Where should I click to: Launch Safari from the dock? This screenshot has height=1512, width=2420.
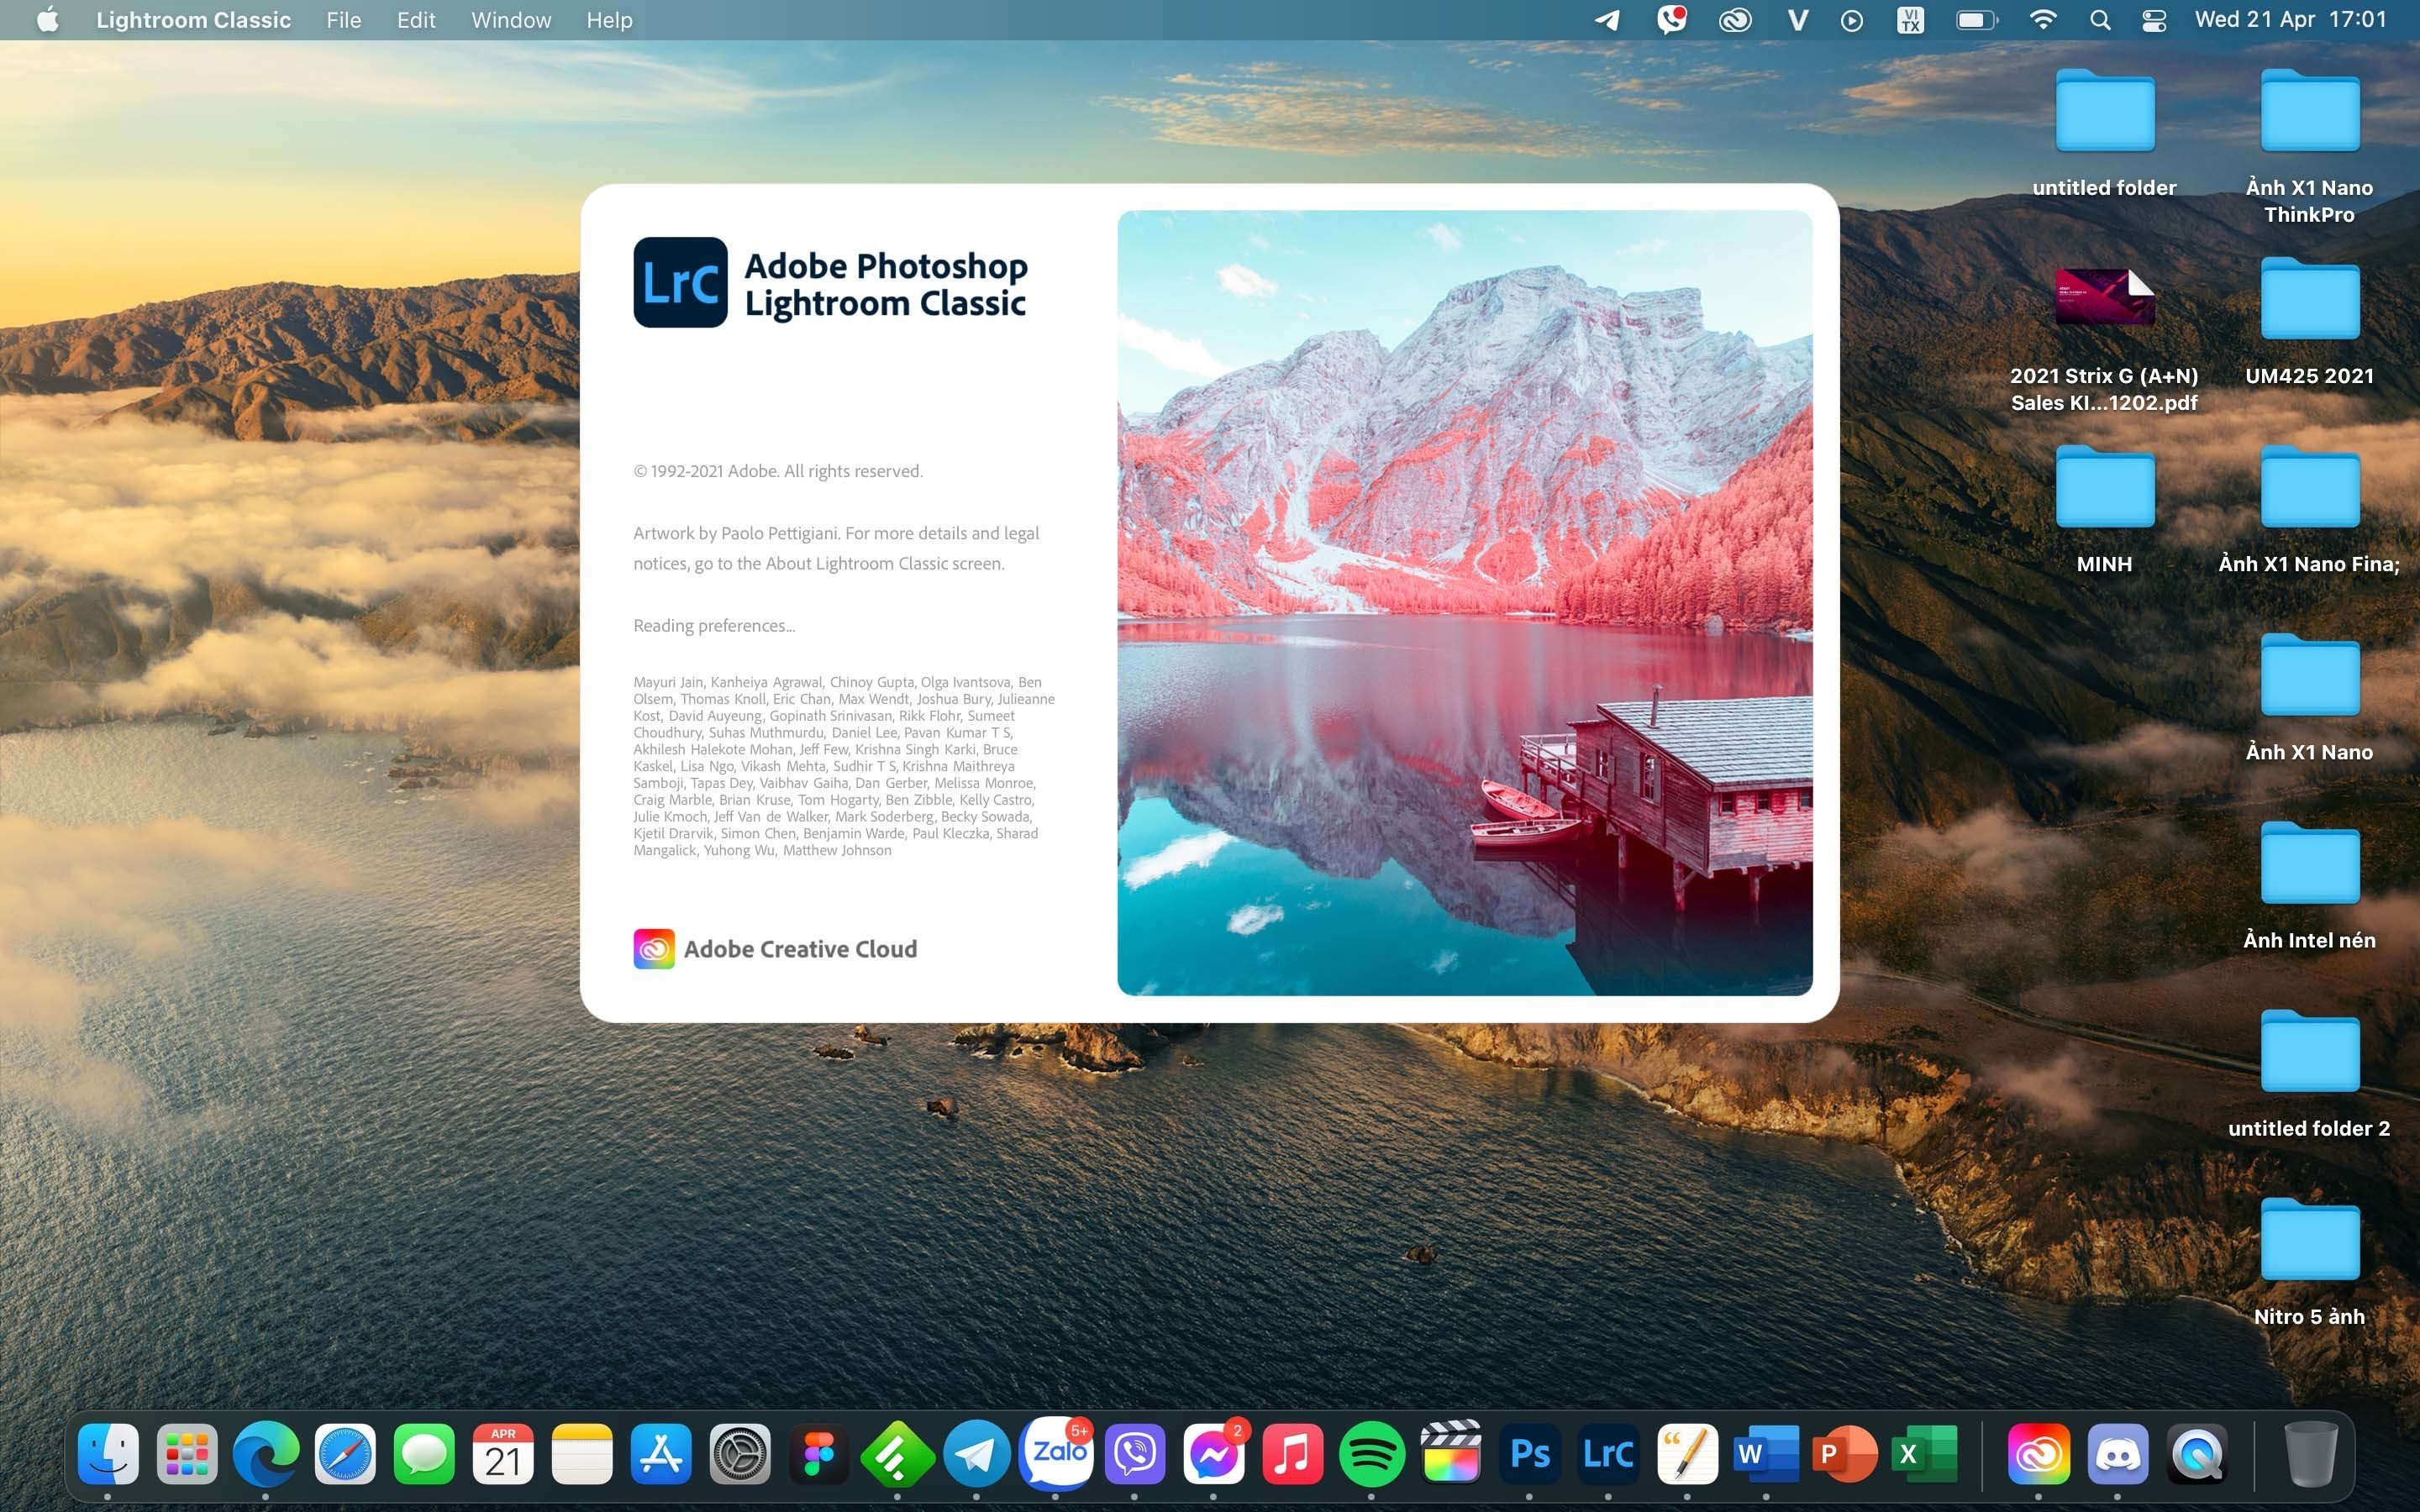click(345, 1453)
